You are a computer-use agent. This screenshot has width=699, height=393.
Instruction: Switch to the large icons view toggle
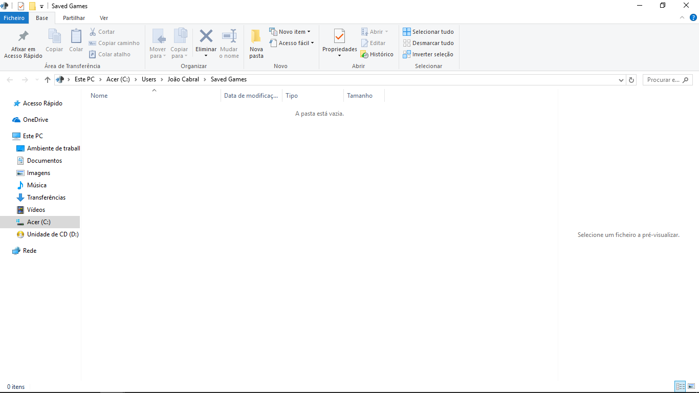click(691, 386)
